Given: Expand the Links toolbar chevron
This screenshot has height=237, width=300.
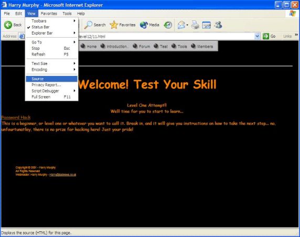Looking at the screenshot, I should click(296, 35).
